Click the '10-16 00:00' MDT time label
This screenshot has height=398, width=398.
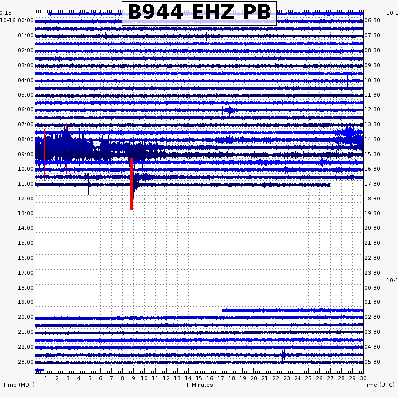pyautogui.click(x=17, y=20)
